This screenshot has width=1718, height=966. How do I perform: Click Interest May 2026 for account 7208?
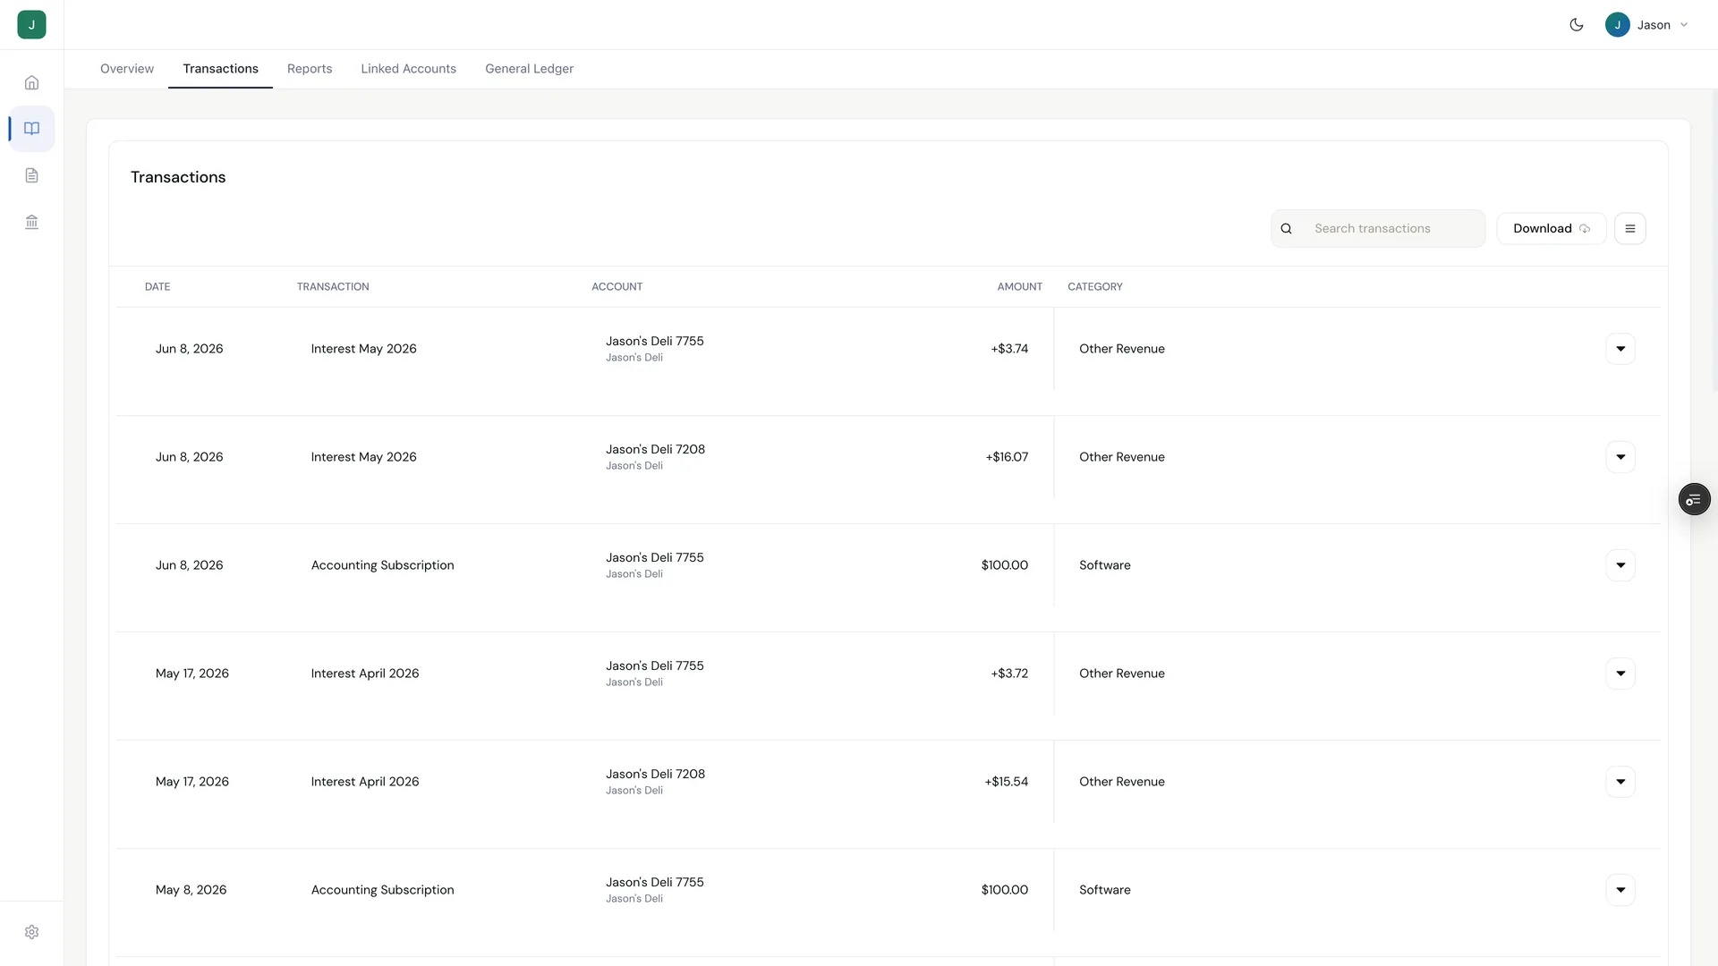(x=363, y=457)
